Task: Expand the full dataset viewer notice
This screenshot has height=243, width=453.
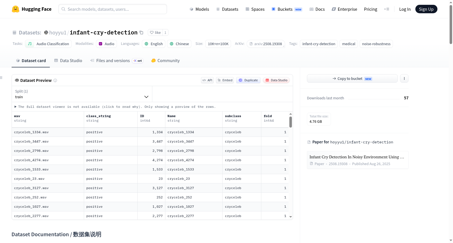Action: (x=115, y=107)
